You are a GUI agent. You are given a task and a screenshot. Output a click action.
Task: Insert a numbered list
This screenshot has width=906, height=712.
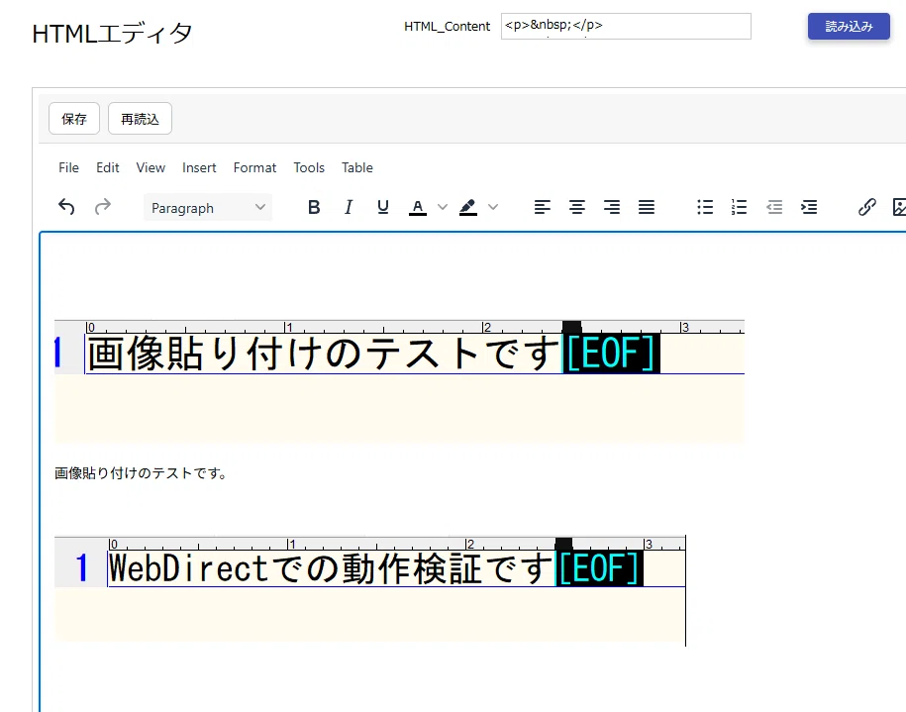pos(739,207)
